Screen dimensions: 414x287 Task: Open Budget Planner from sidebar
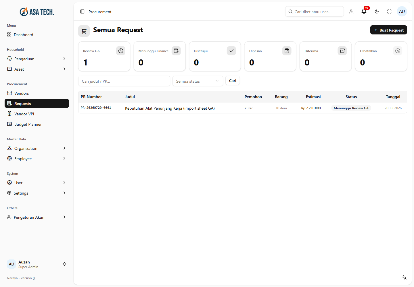(37, 124)
